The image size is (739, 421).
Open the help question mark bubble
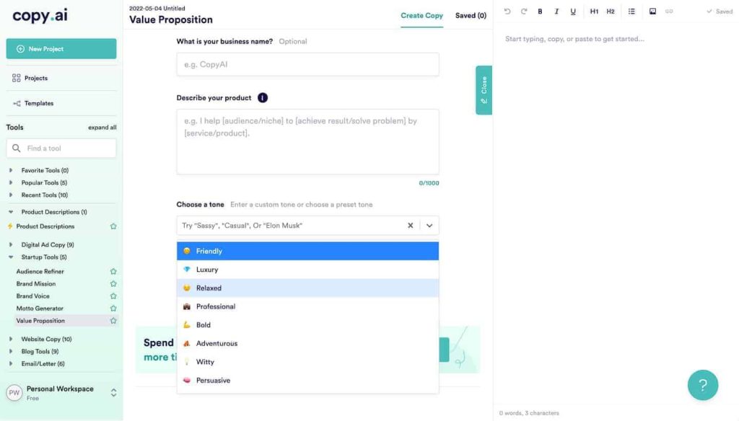(x=702, y=385)
